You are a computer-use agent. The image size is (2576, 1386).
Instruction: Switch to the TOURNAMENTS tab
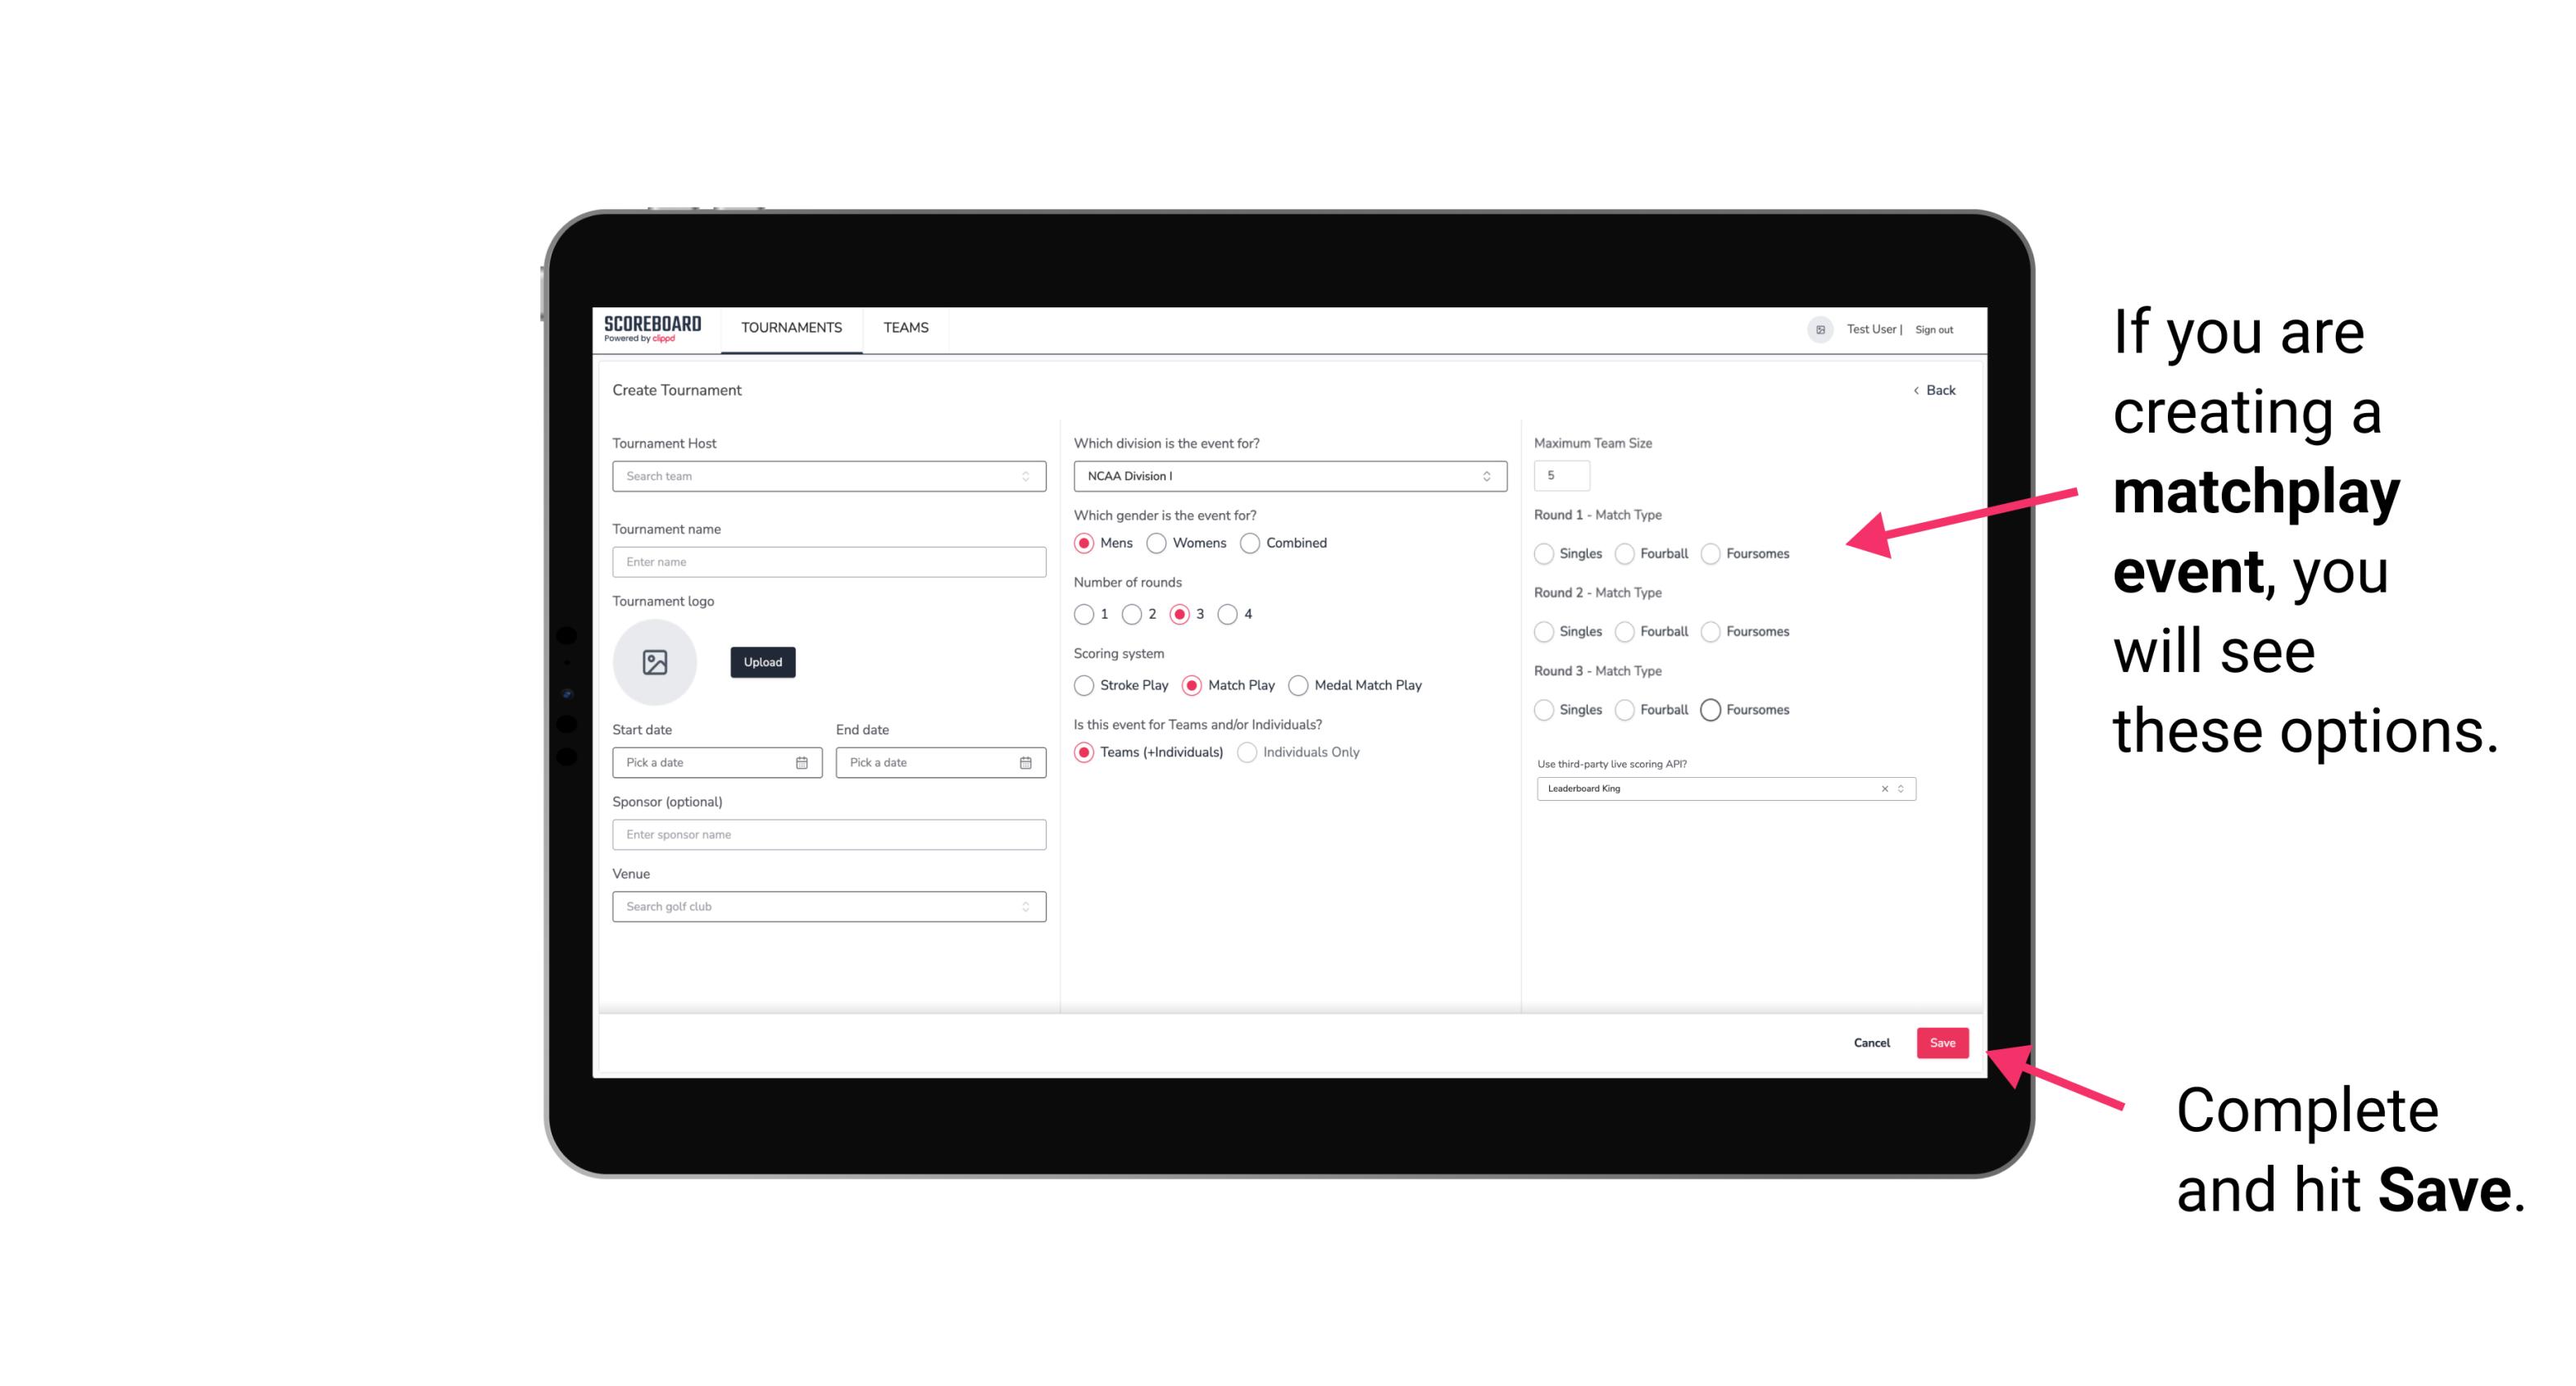pos(792,328)
